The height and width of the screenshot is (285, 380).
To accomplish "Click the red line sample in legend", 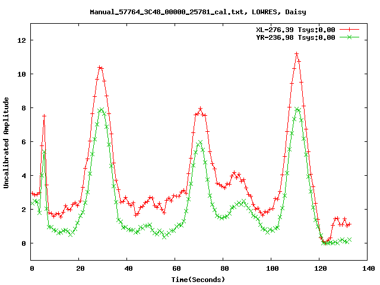I will pyautogui.click(x=349, y=30).
